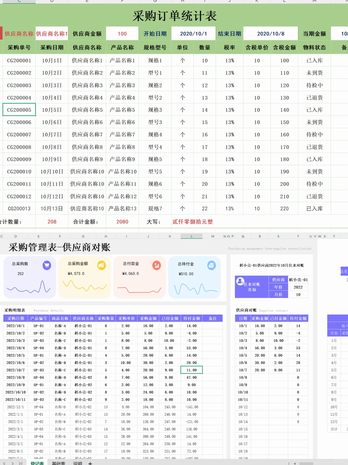Viewport: 348px width, 465px height.
Task: Switch to the 基础表 sheet tab
Action: (58, 463)
